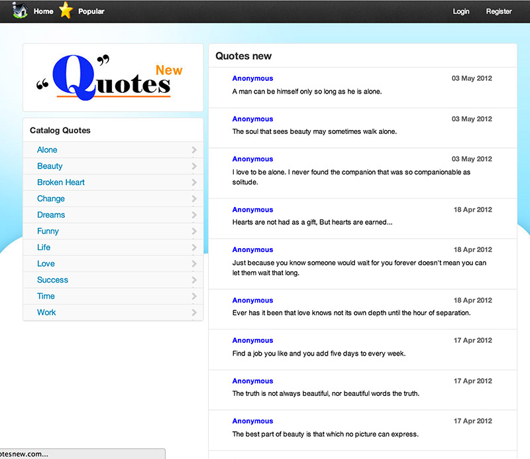Open quote about finding a job you like
530x459 pixels.
tap(319, 354)
